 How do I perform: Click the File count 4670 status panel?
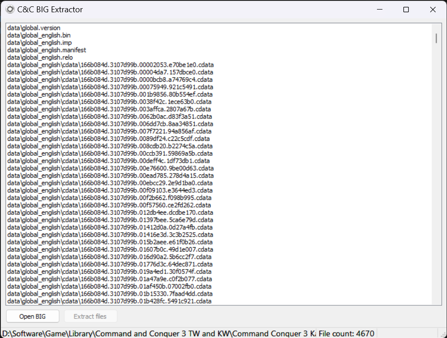347,333
